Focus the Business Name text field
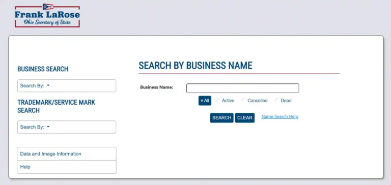 point(243,88)
